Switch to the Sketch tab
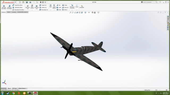The image size is (170, 95). [x=9, y=12]
